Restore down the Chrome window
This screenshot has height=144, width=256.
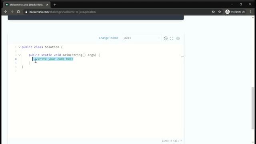pyautogui.click(x=241, y=4)
